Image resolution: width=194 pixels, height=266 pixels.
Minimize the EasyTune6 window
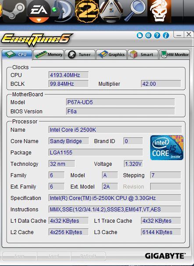tap(179, 35)
